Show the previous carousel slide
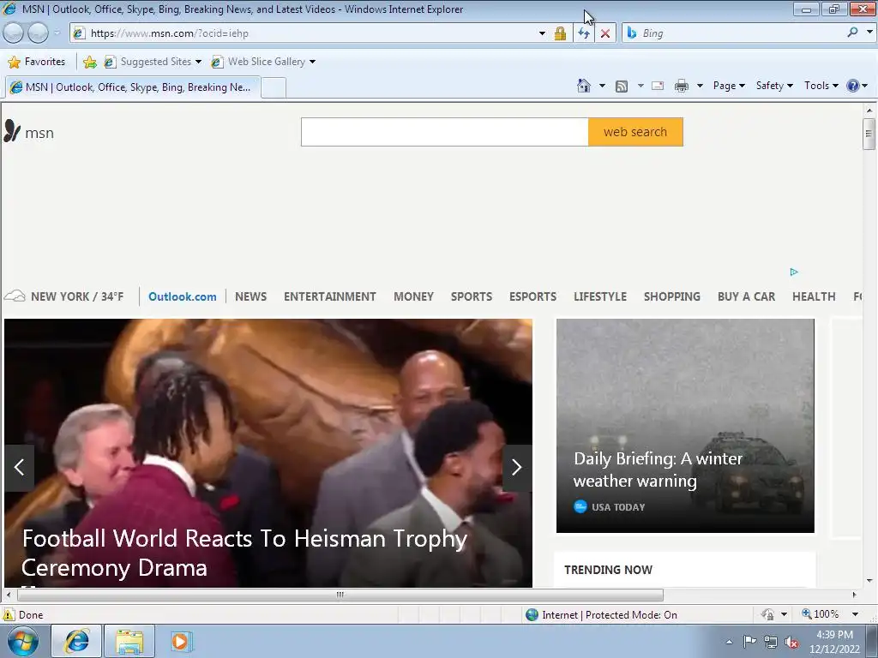 coord(19,468)
